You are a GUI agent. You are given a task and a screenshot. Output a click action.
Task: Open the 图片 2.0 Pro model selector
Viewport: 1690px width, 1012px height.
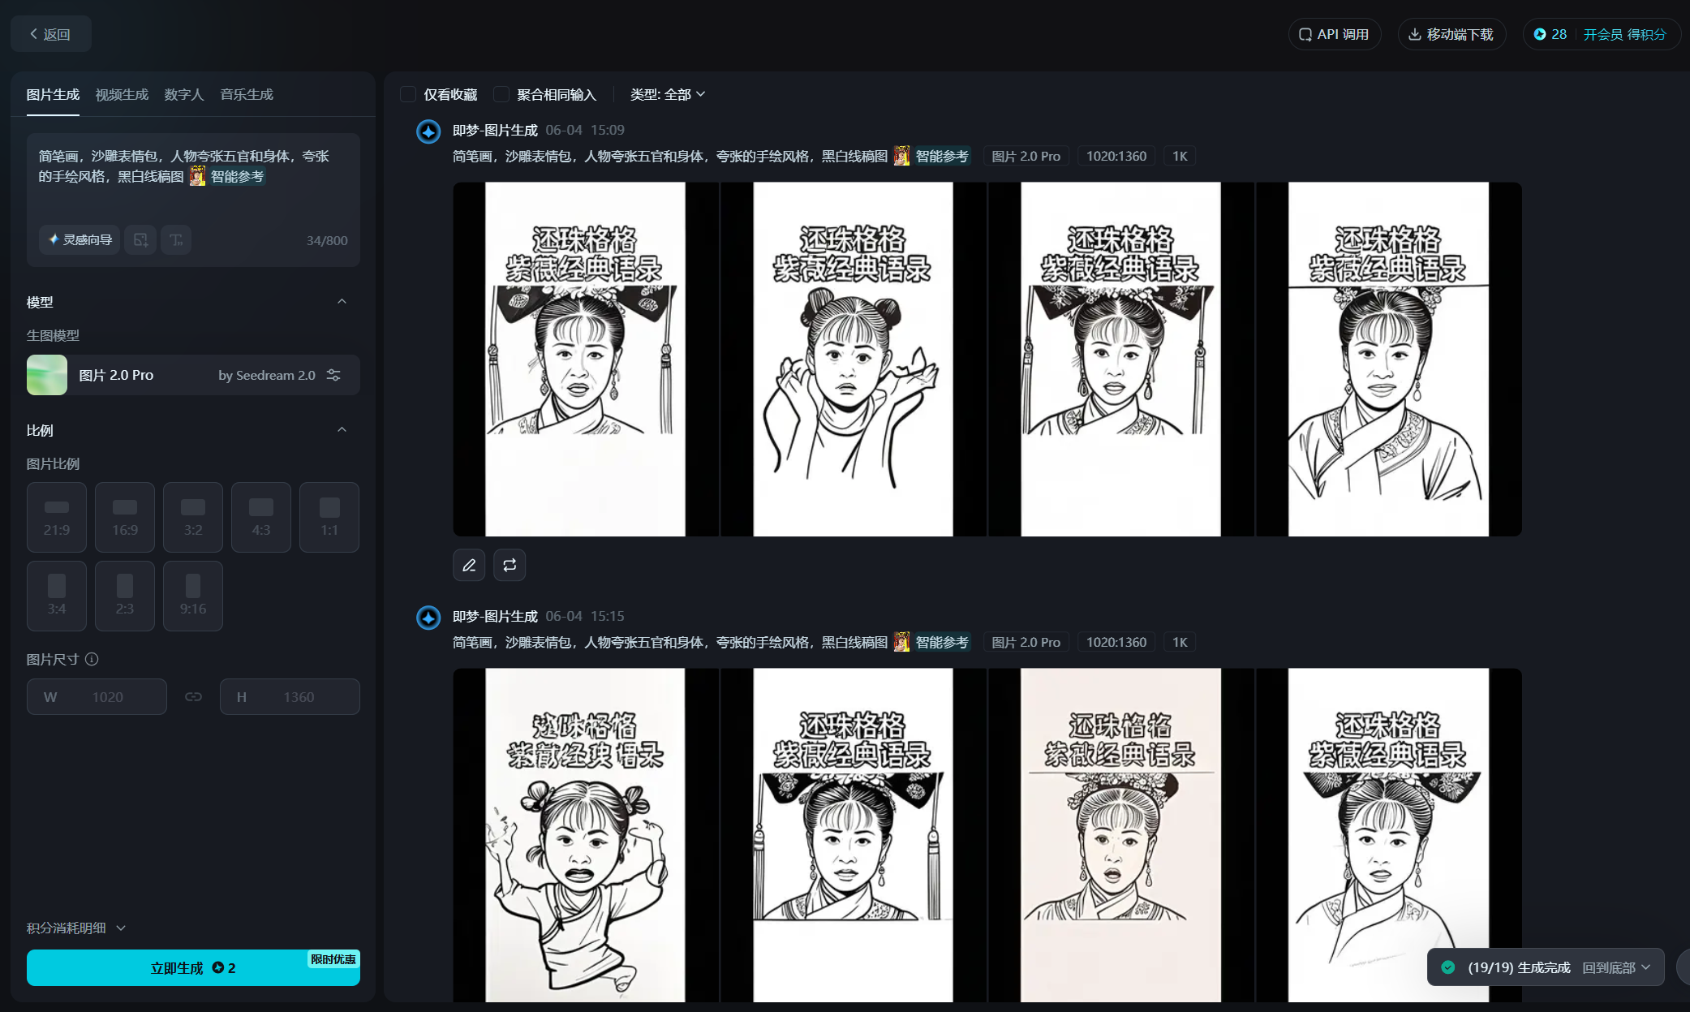tap(193, 375)
